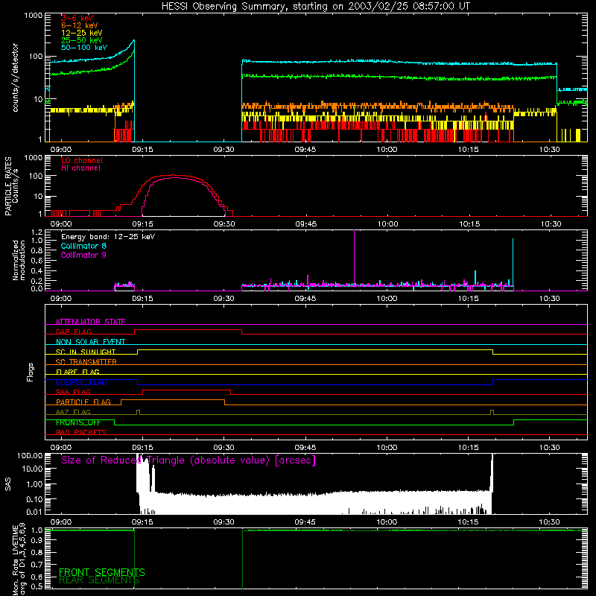The image size is (596, 596).
Task: Click the FRONT SEGMENTS legend label
Action: [x=102, y=572]
